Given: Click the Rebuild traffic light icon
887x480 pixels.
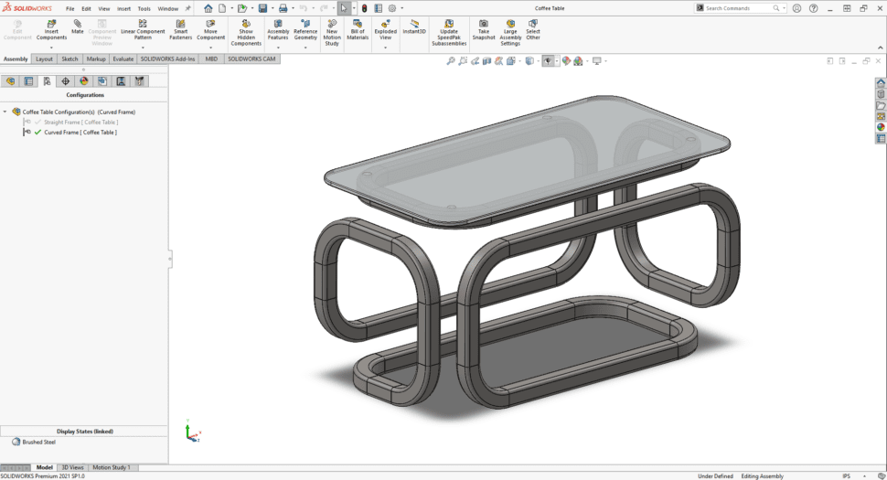Looking at the screenshot, I should pyautogui.click(x=364, y=8).
